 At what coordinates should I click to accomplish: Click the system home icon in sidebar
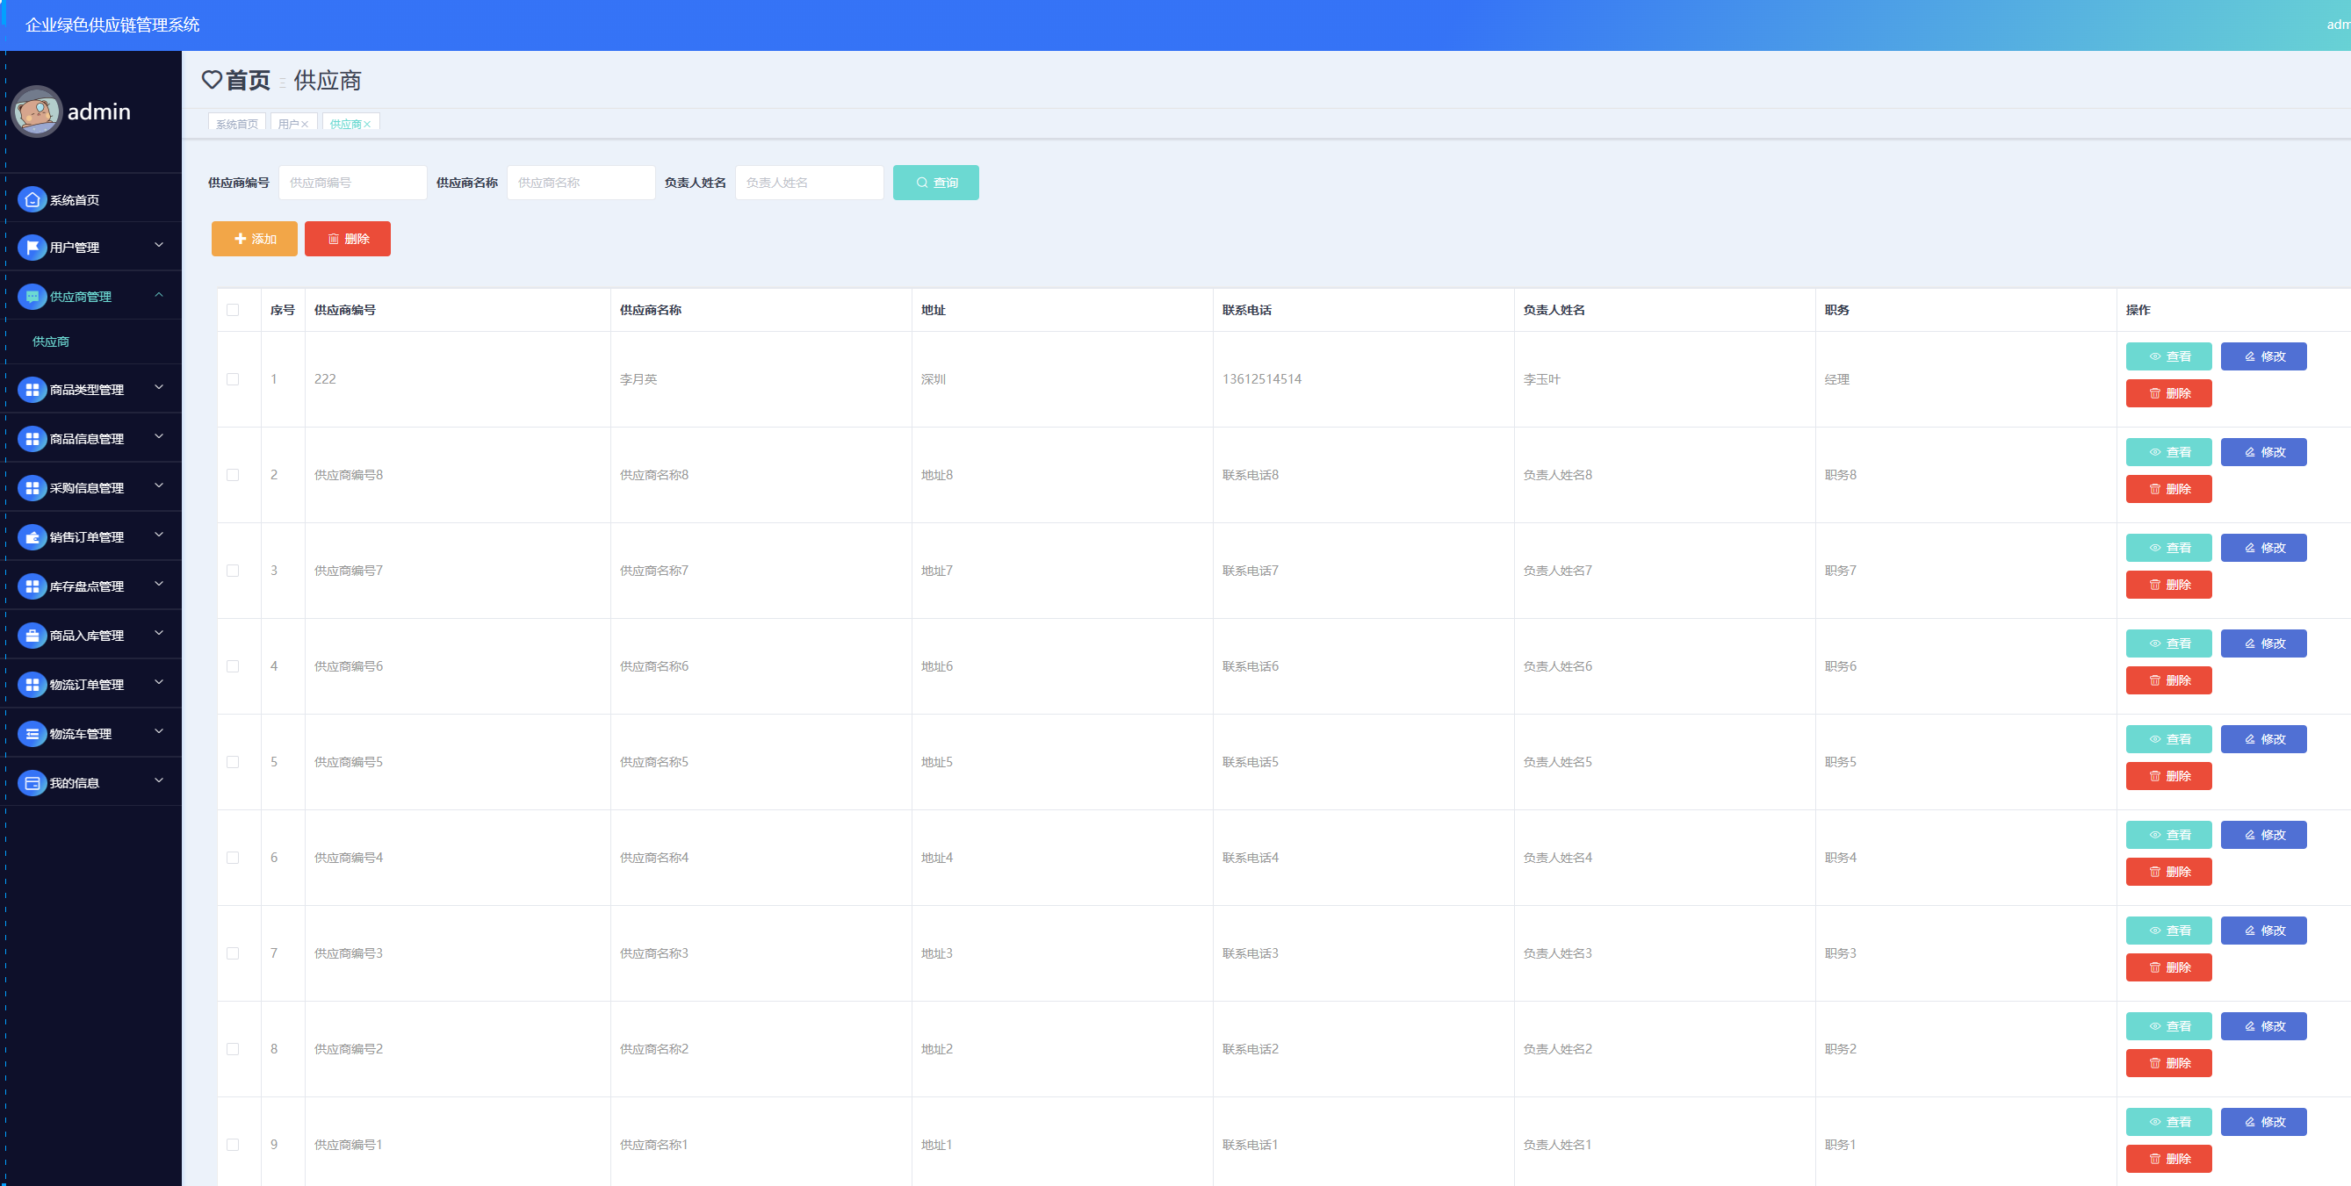pos(32,200)
